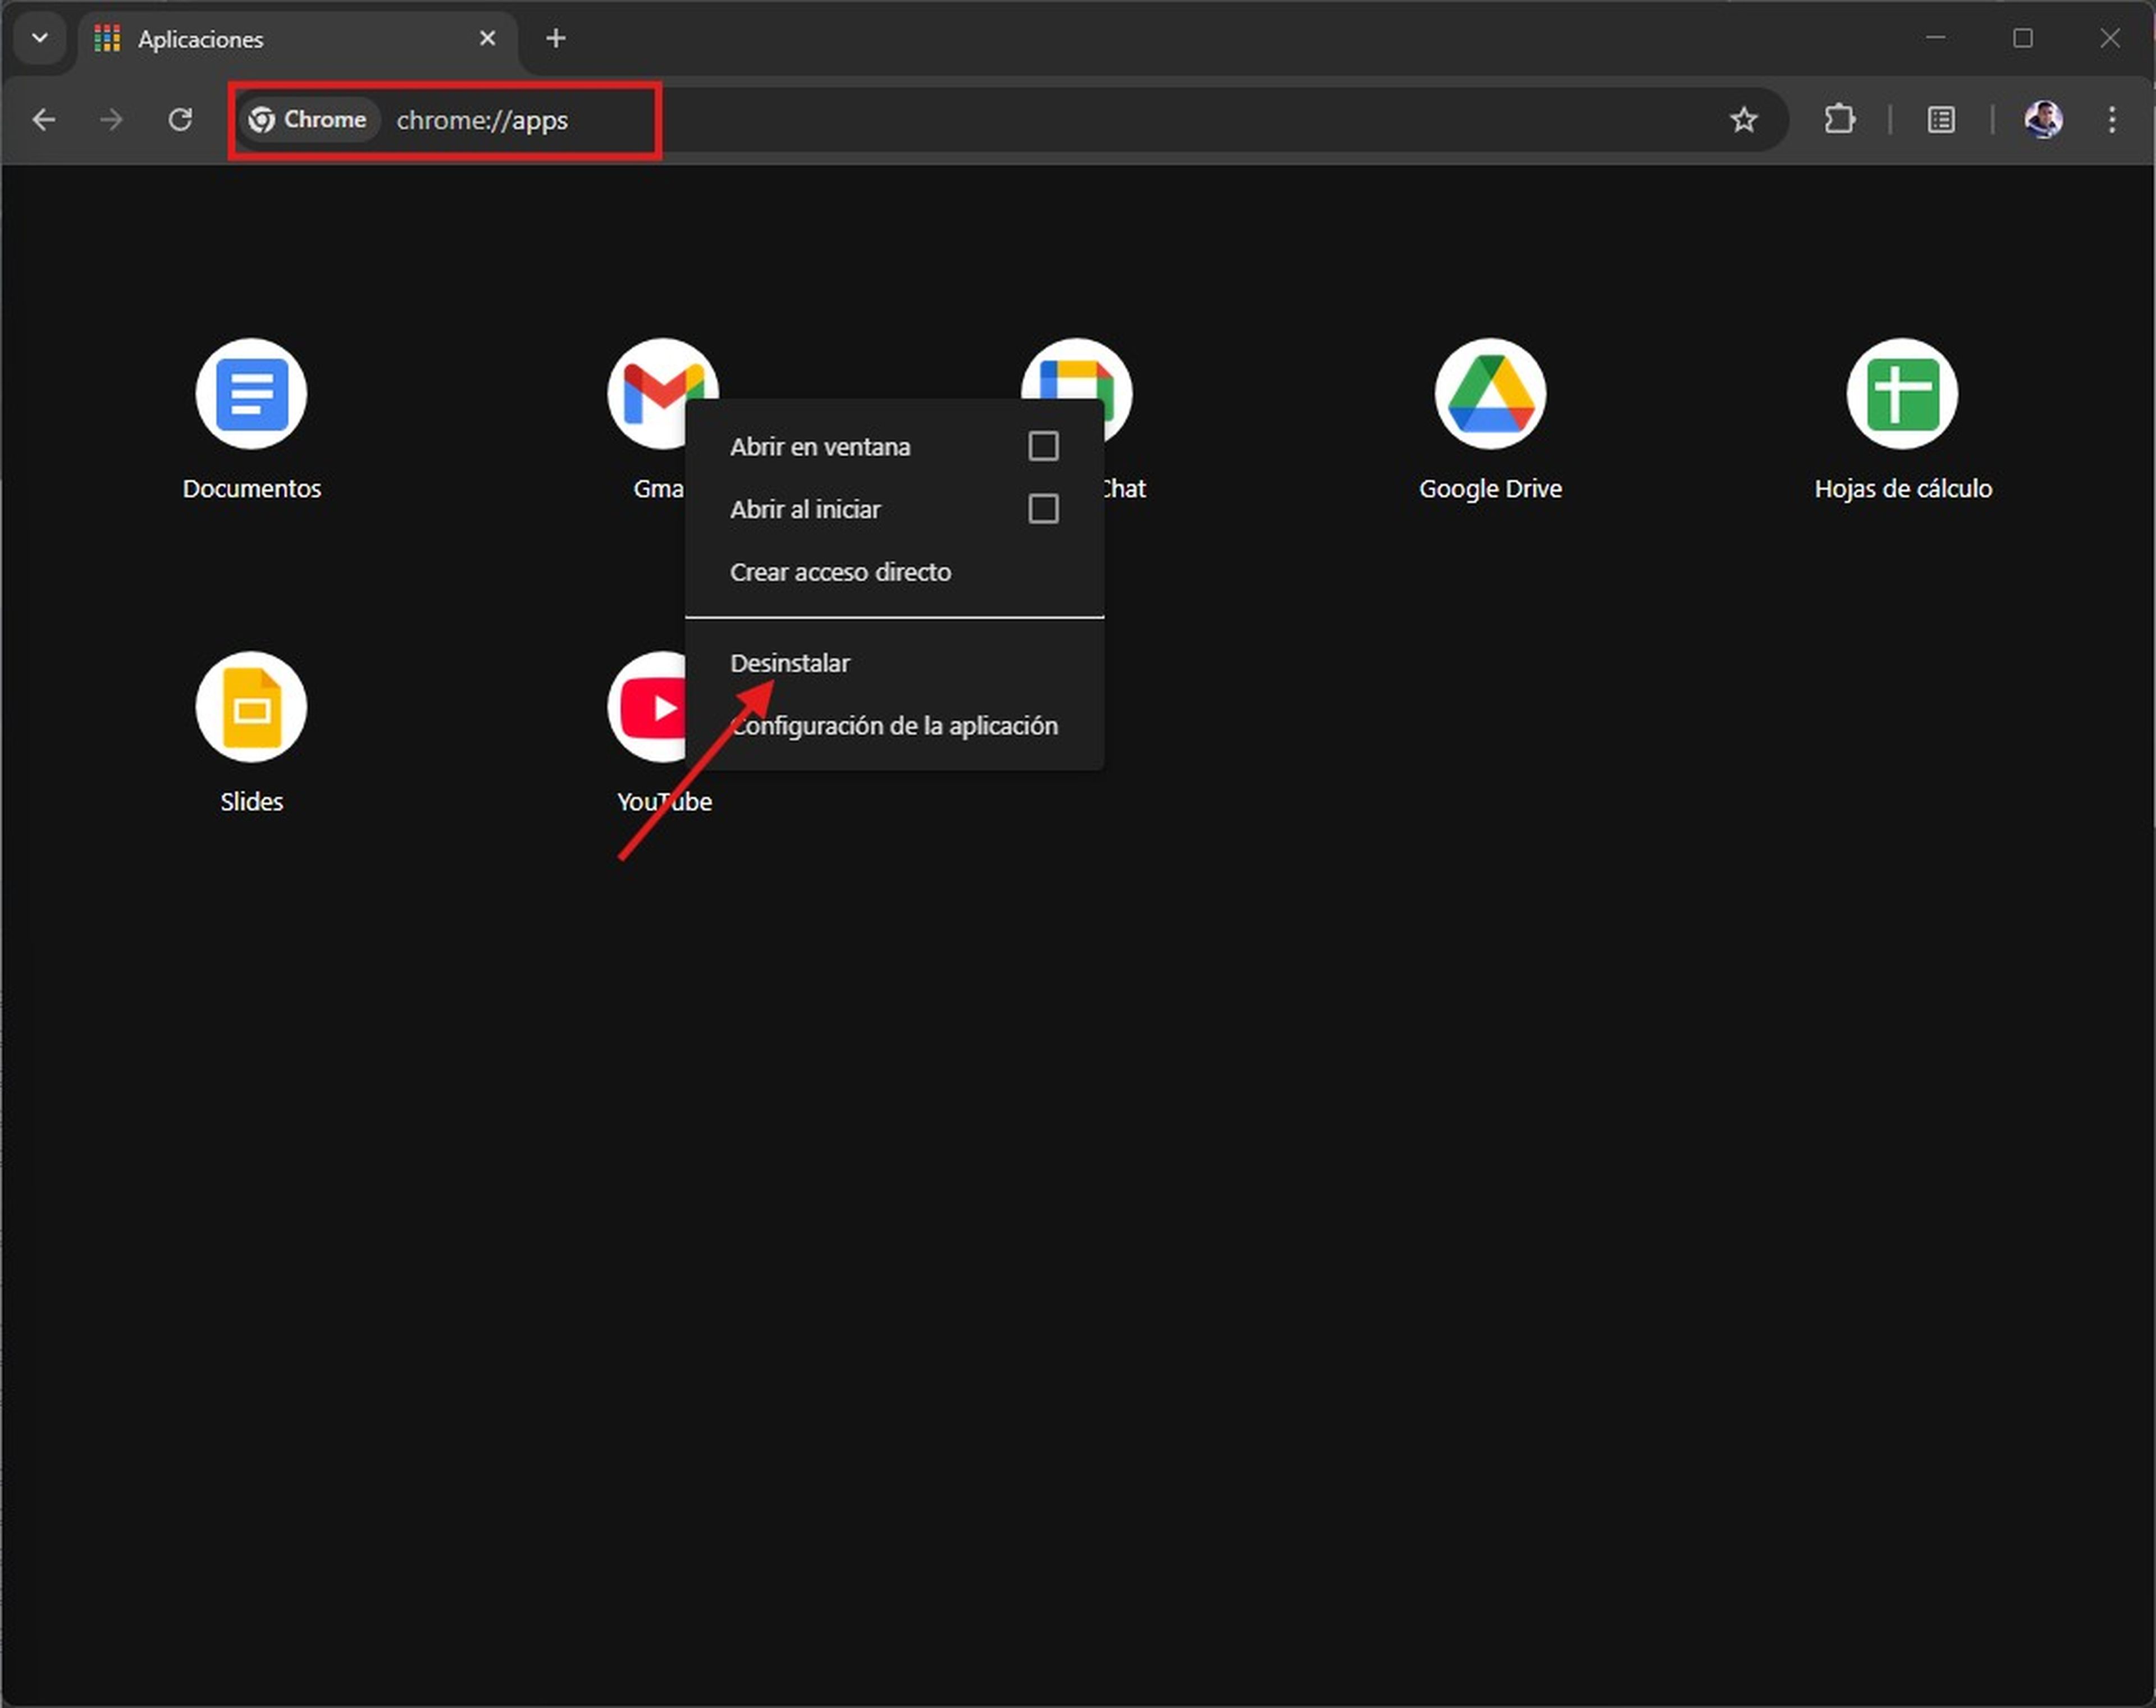Reload the current page

tap(180, 120)
